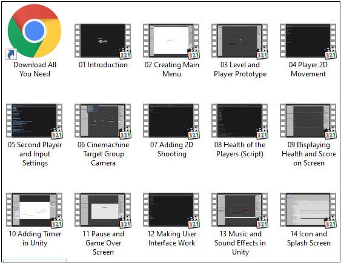Select the 04 Player 2D Movement video icon
The width and height of the screenshot is (341, 263).
click(x=308, y=41)
